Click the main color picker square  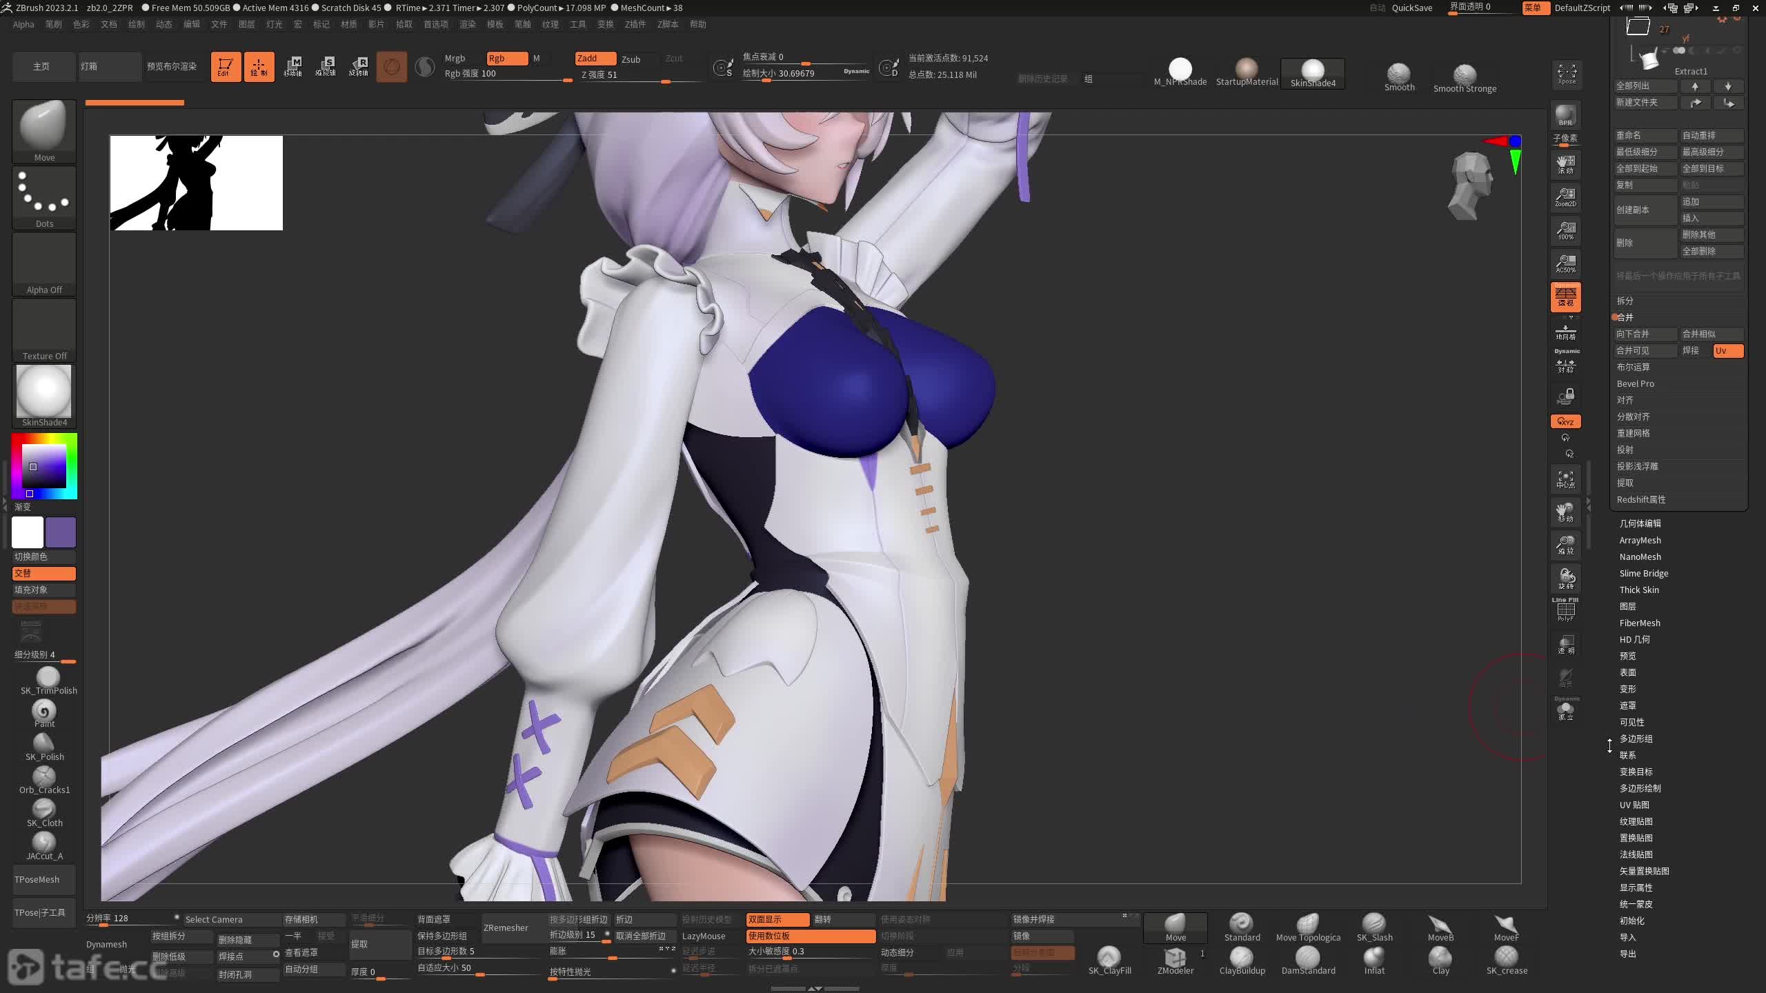click(44, 466)
